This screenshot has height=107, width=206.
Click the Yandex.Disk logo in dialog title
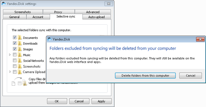(x=49, y=39)
